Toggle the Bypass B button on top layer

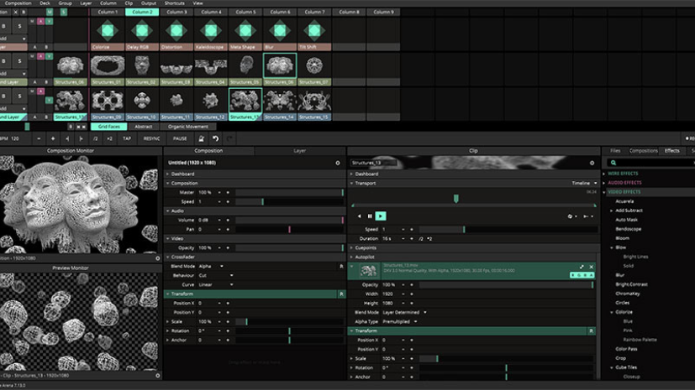[x=5, y=25]
